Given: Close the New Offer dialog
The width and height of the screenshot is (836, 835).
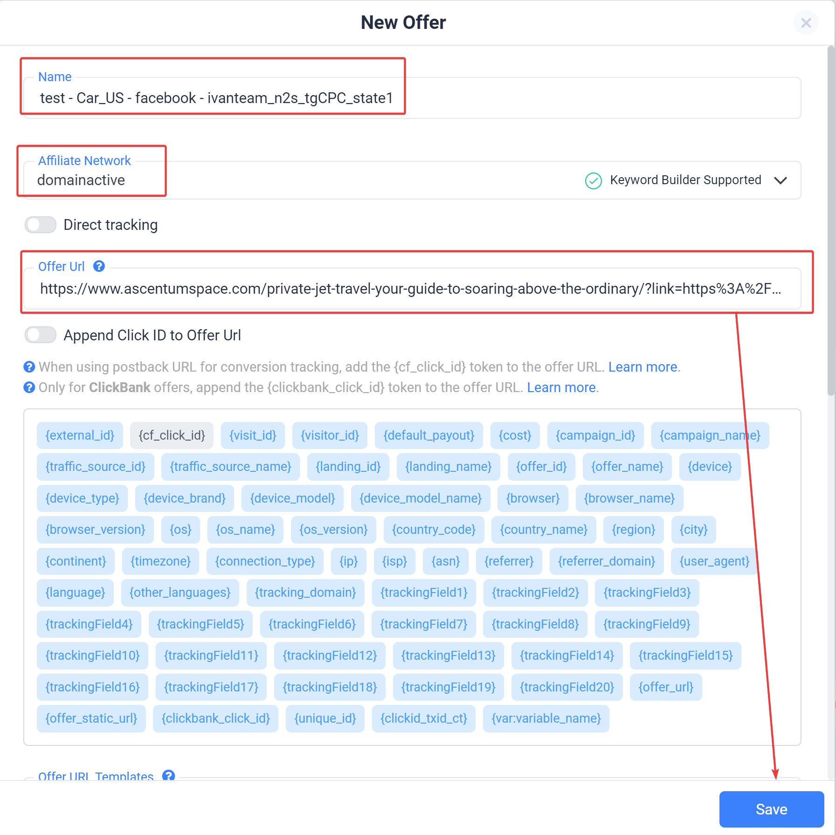Looking at the screenshot, I should (x=806, y=23).
